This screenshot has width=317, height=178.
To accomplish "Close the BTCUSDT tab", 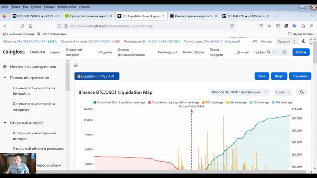I will tap(58, 16).
